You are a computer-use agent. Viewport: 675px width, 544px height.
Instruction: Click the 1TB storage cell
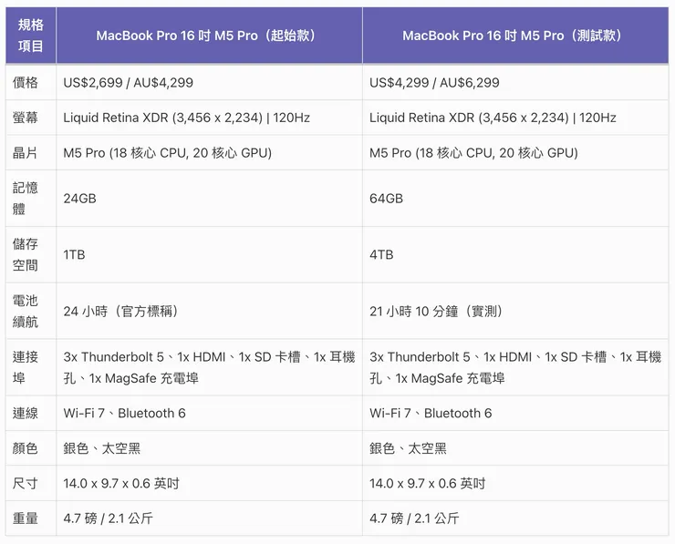pos(75,255)
